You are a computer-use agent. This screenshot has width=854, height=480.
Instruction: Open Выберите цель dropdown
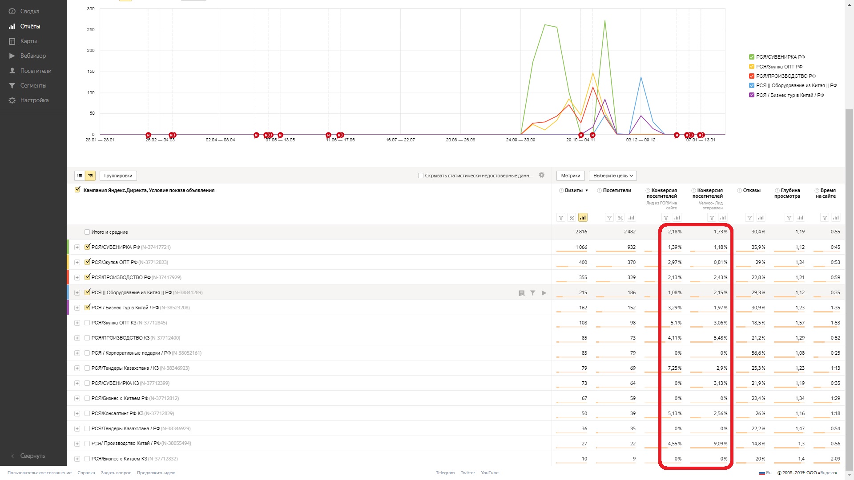coord(613,176)
